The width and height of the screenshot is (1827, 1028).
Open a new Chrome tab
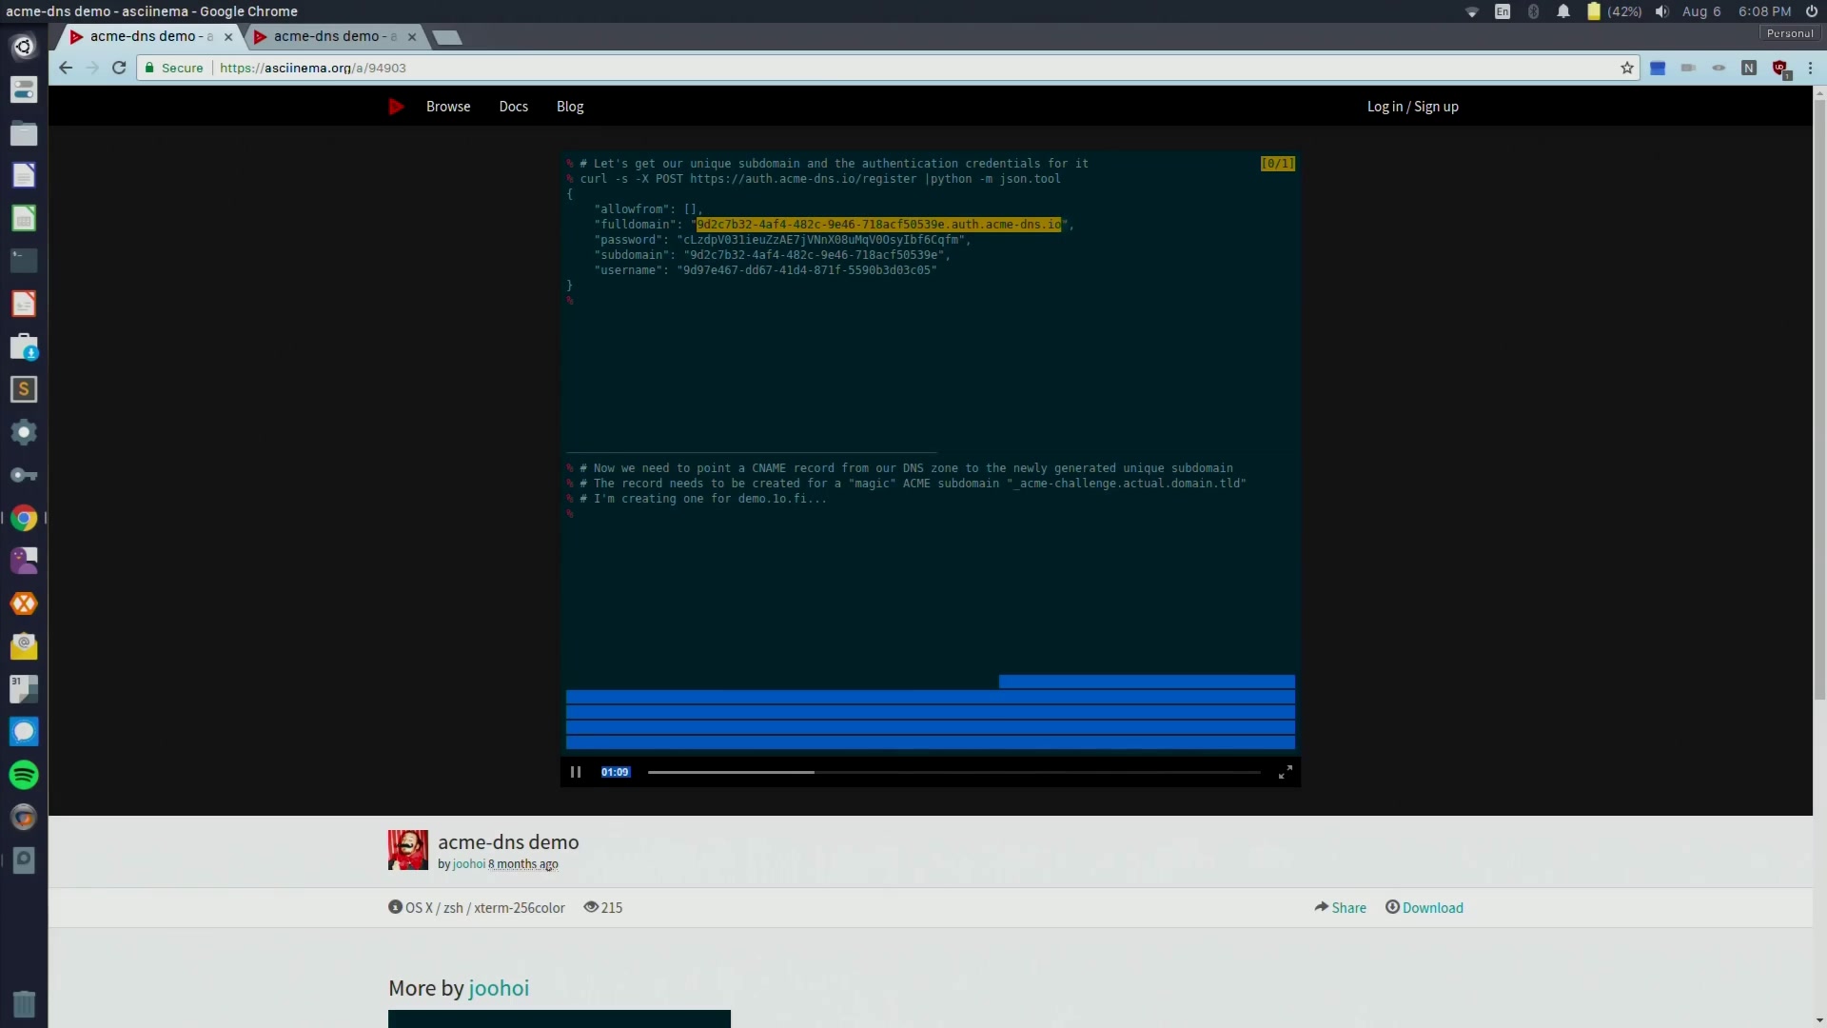[x=446, y=37]
